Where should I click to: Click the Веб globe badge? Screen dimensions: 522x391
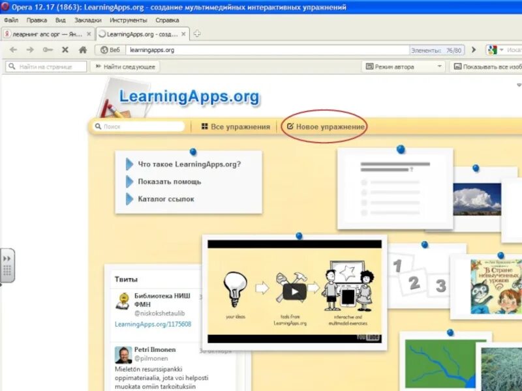110,50
